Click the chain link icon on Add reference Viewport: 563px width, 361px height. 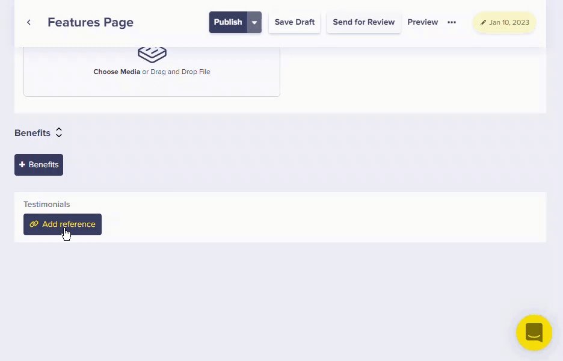[x=34, y=224]
